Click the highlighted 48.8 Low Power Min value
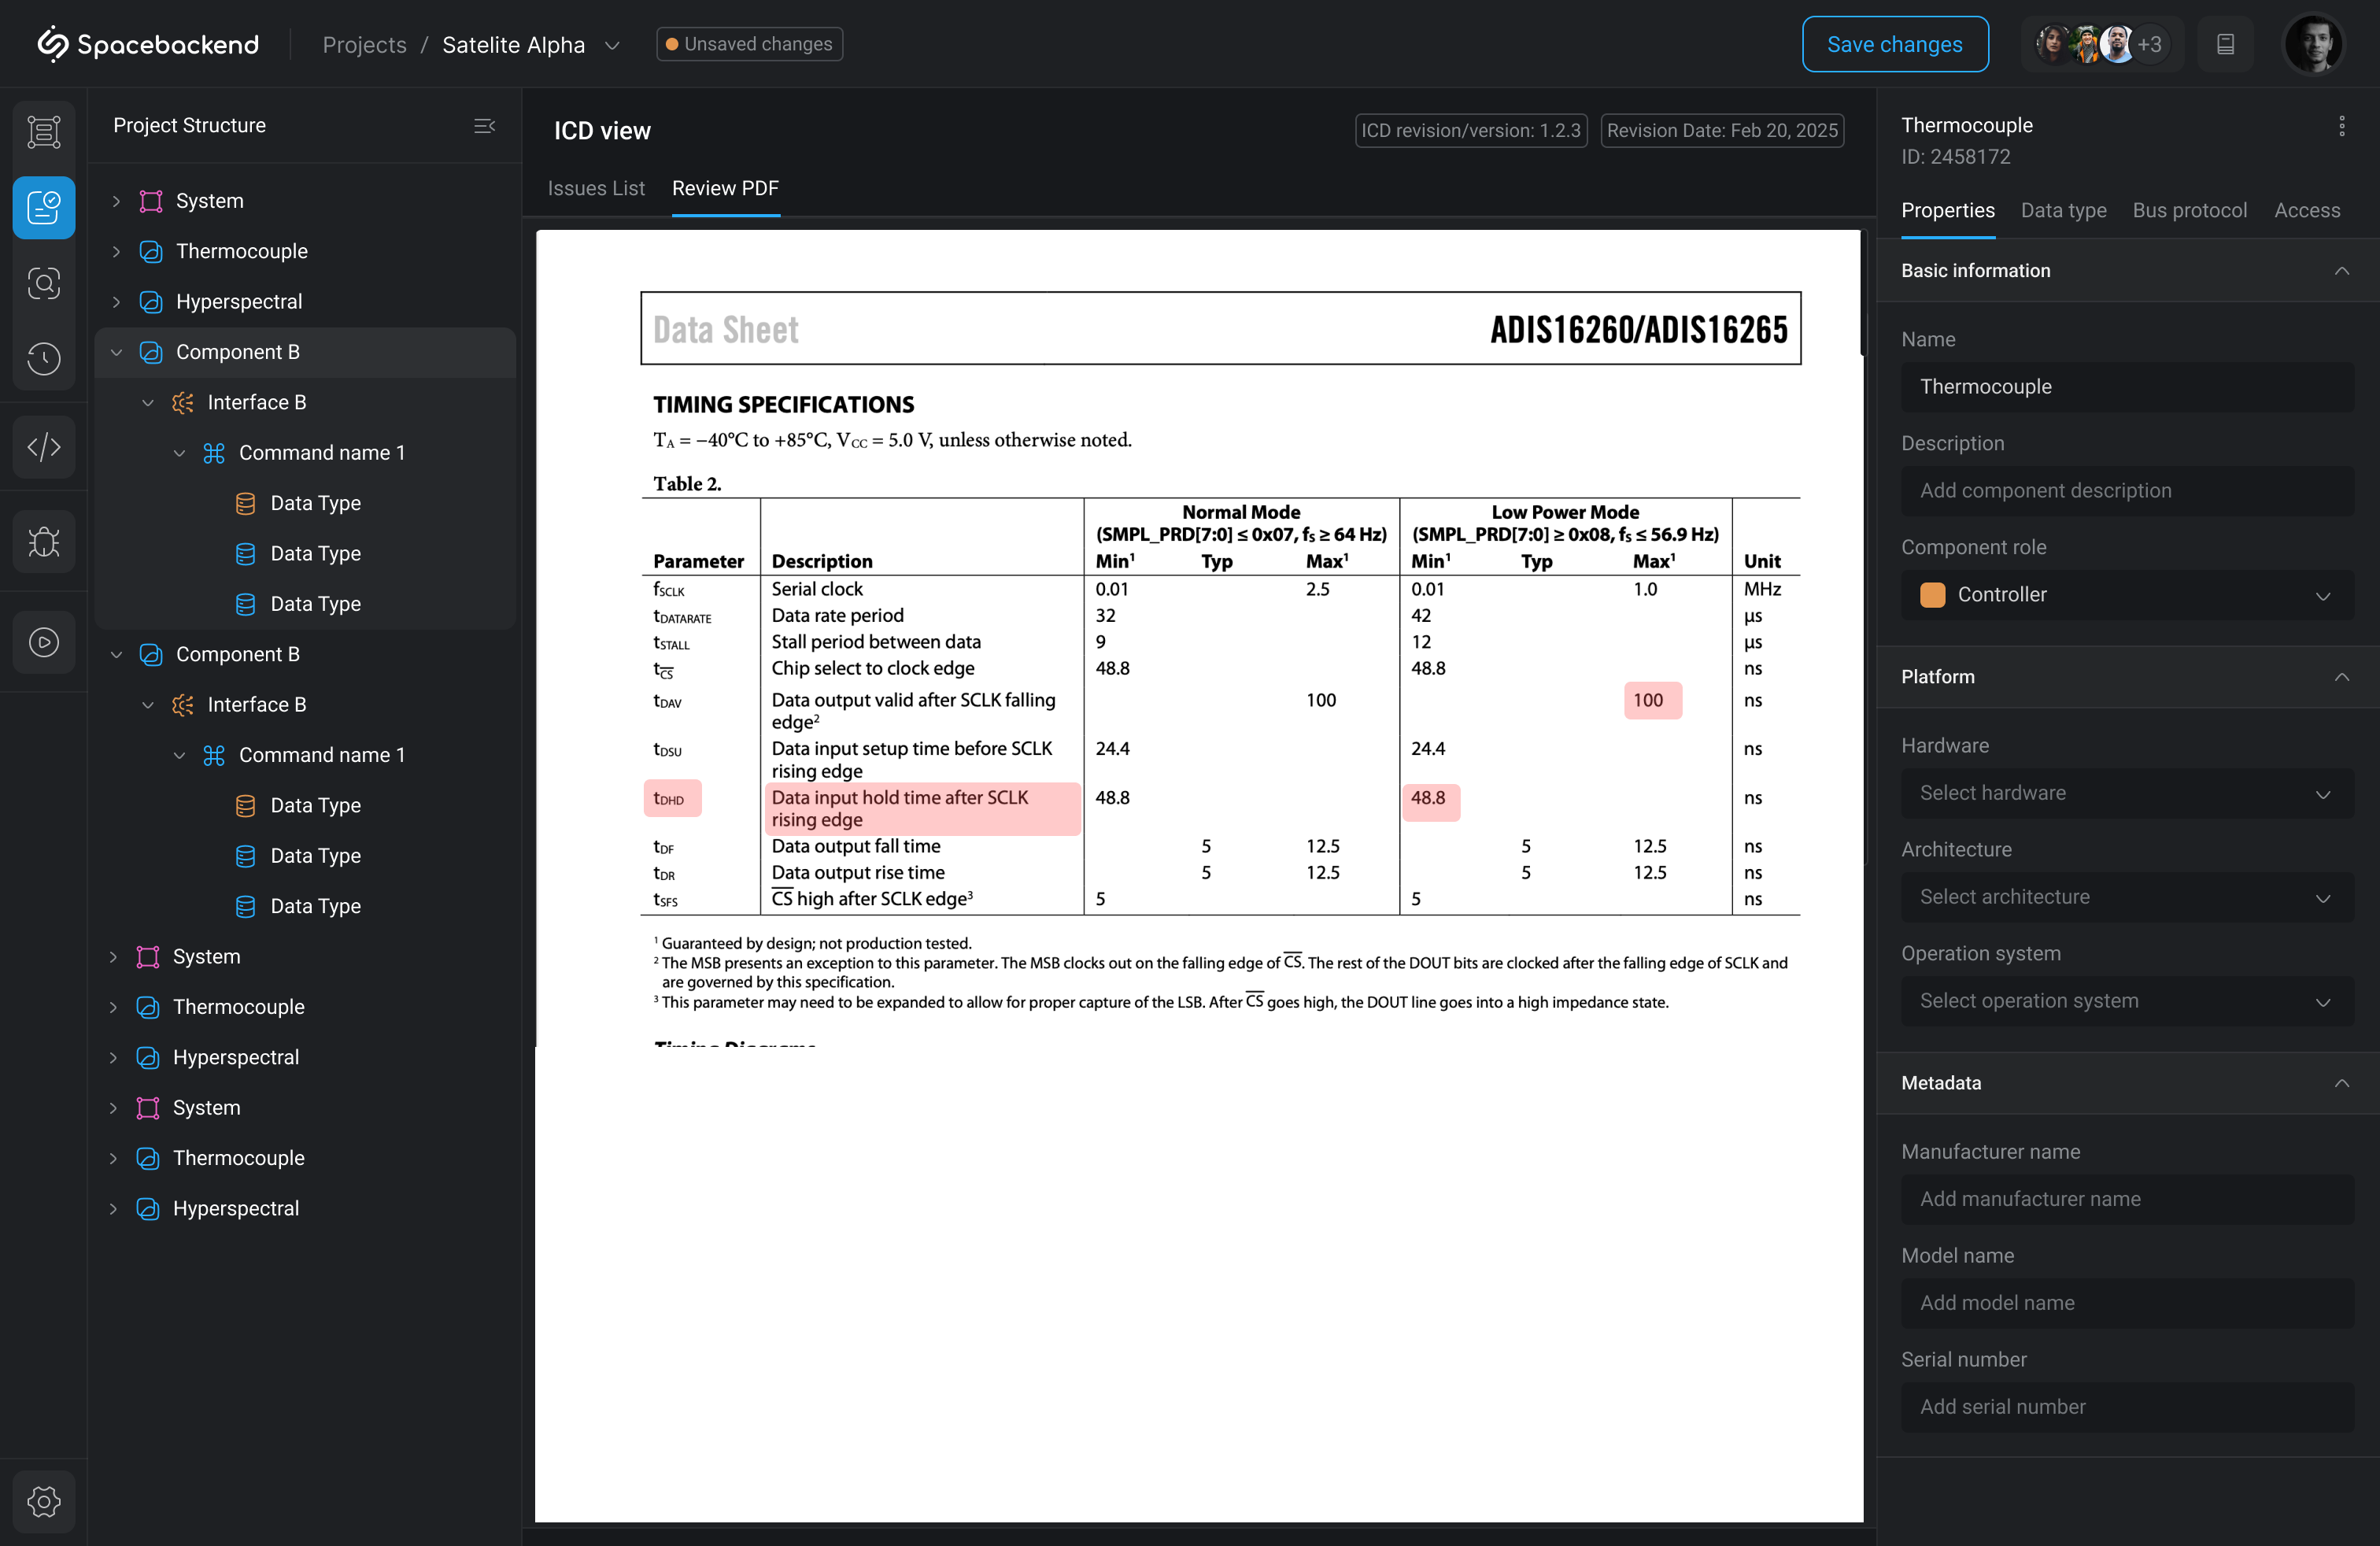 point(1431,801)
